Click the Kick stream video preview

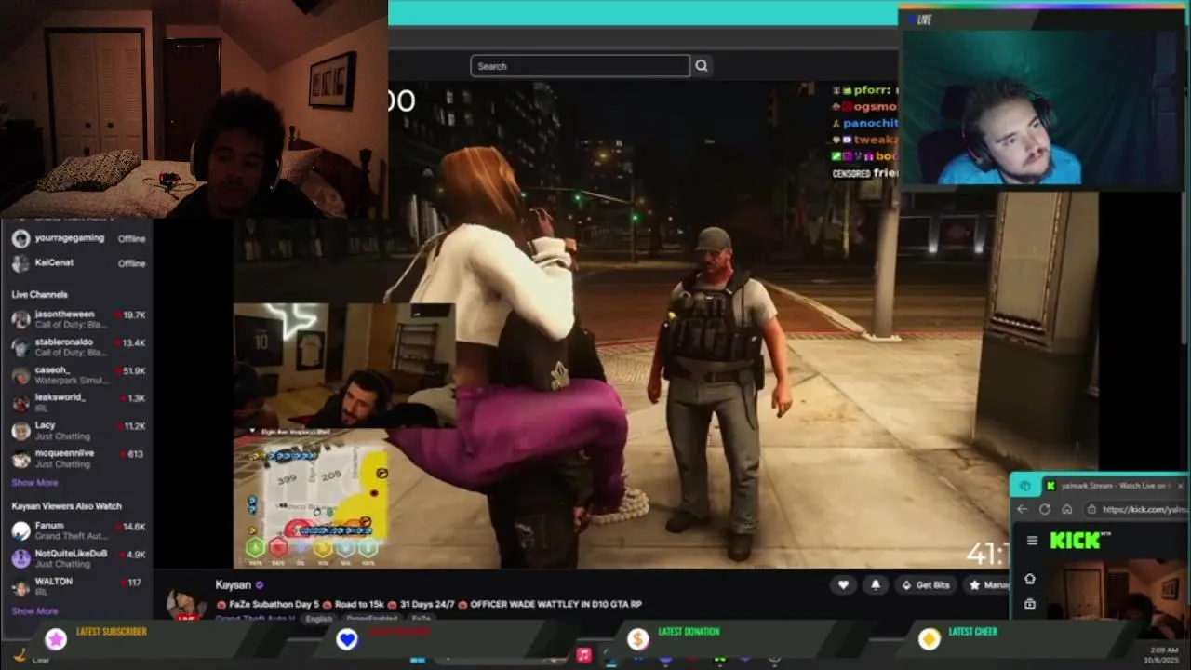click(x=1117, y=600)
